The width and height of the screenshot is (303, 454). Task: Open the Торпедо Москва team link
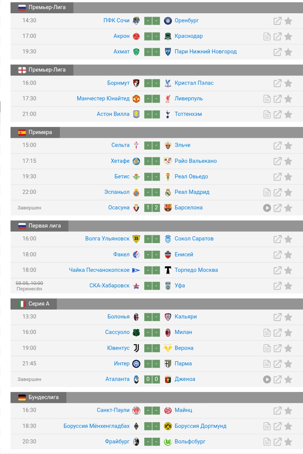pyautogui.click(x=196, y=270)
